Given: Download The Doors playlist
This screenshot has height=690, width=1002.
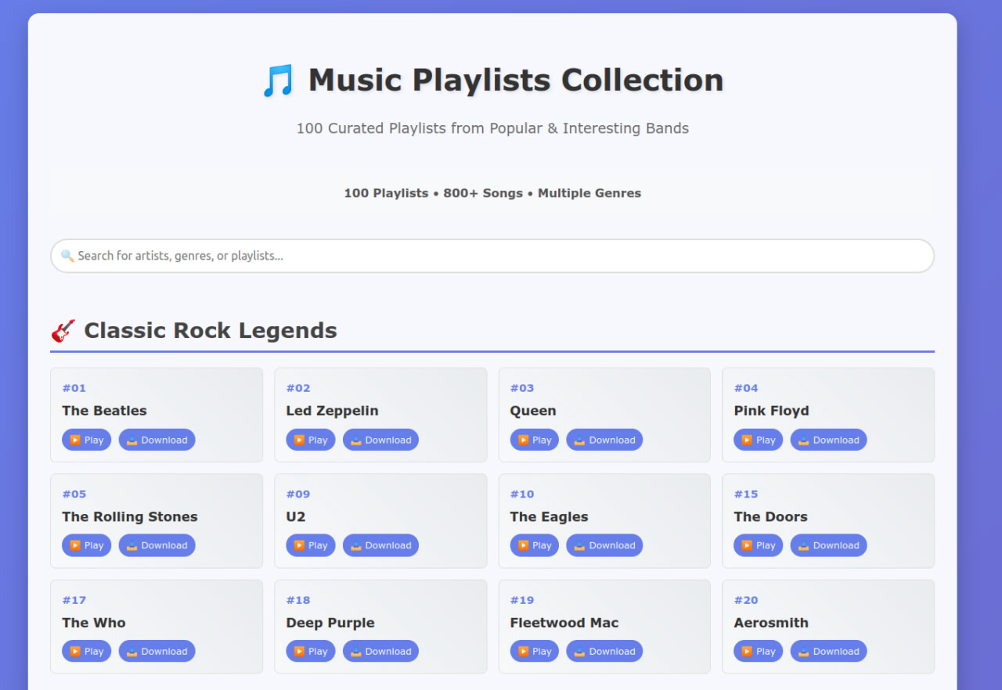Looking at the screenshot, I should point(828,545).
